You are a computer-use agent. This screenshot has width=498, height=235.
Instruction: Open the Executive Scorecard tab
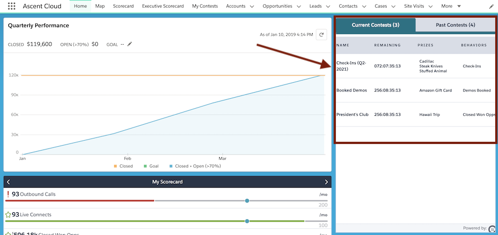coord(163,6)
